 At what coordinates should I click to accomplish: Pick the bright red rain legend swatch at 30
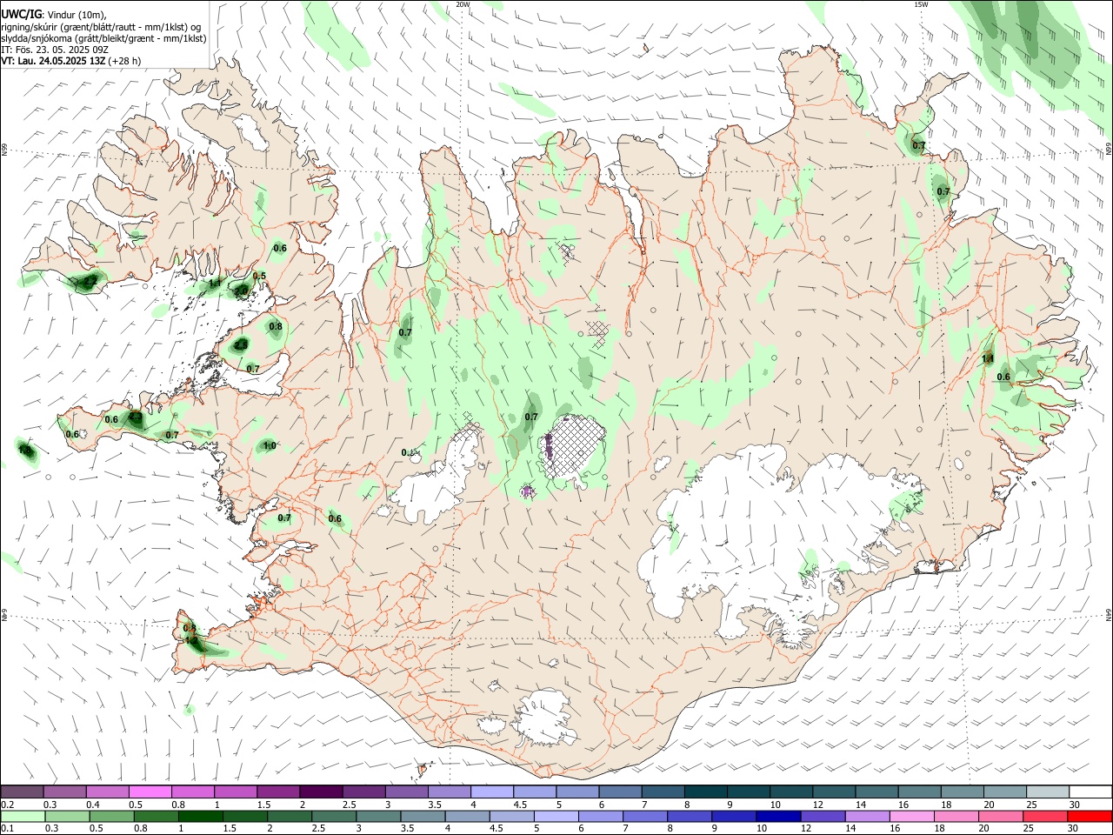pos(1089,816)
